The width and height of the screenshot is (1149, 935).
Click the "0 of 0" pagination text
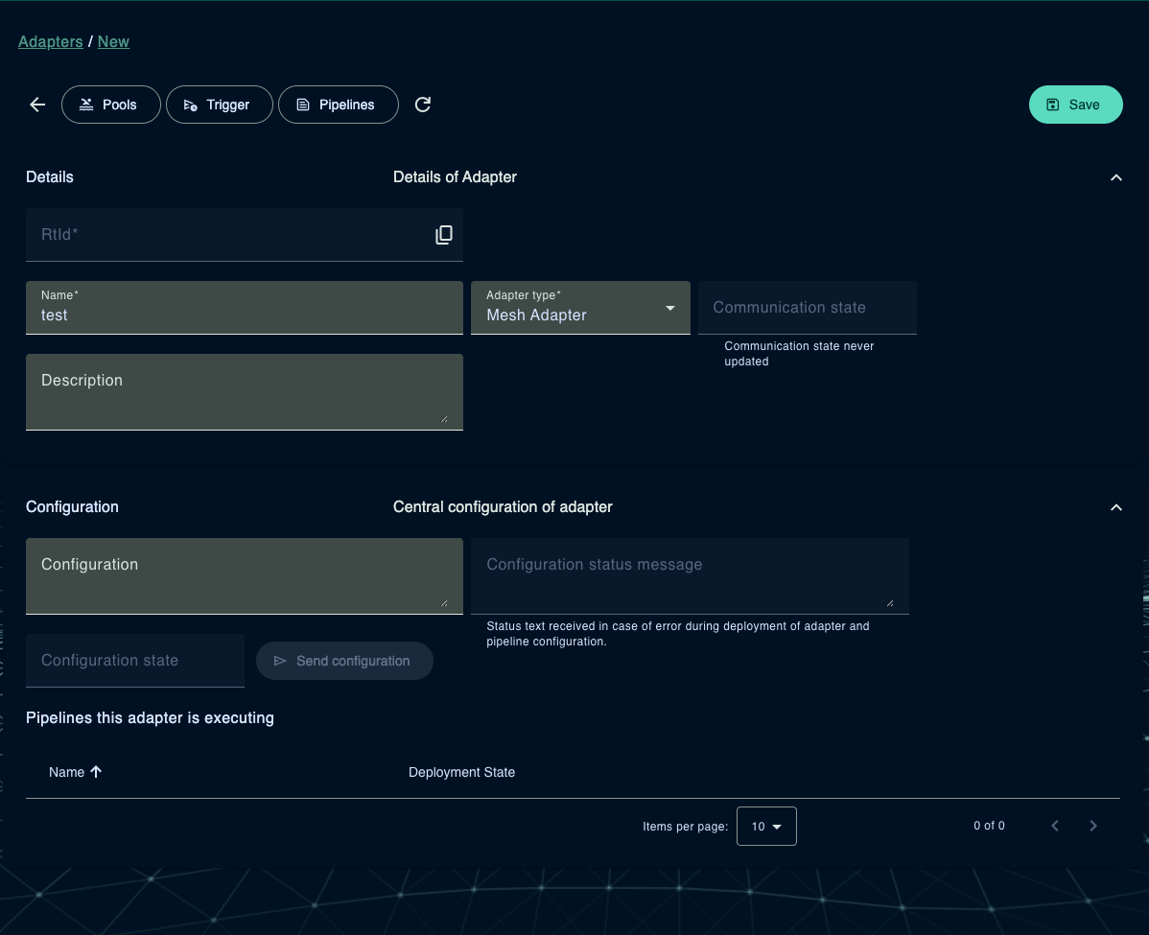pyautogui.click(x=989, y=826)
